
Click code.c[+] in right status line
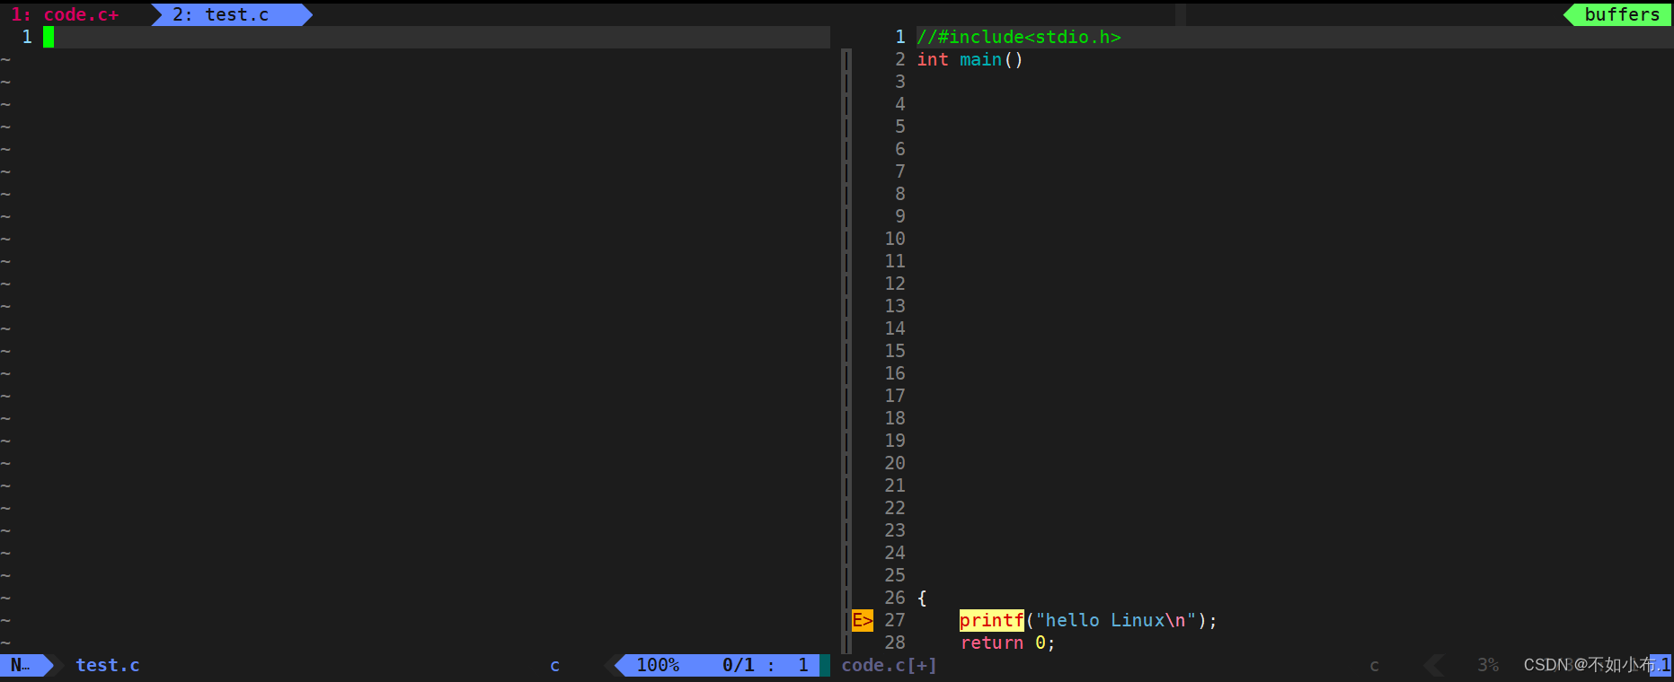890,665
